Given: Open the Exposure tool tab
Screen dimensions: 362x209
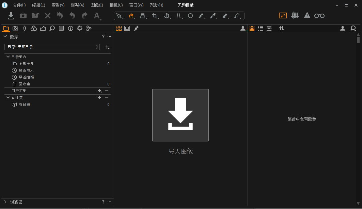Looking at the screenshot, I should 43,28.
